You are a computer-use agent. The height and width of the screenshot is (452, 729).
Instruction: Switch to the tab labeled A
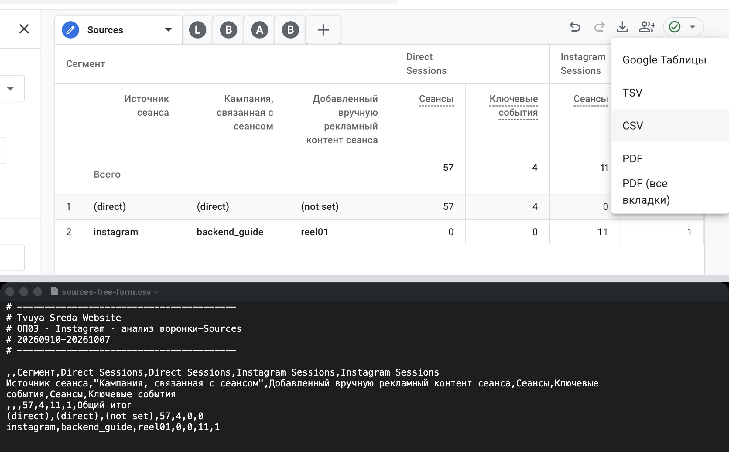click(260, 30)
